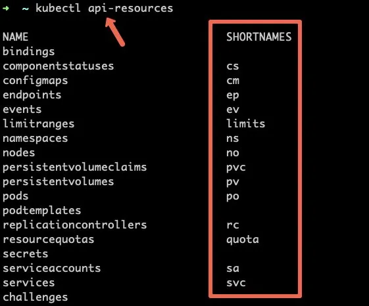369x306 pixels.
Task: Click the svc shortname entry
Action: pos(236,283)
